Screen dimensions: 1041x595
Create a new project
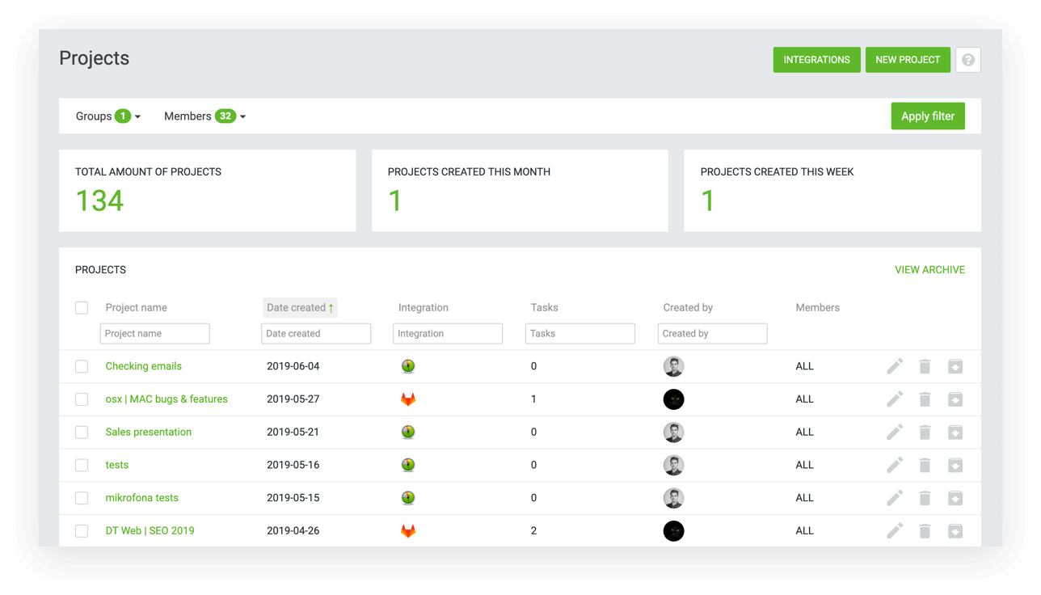(x=908, y=60)
